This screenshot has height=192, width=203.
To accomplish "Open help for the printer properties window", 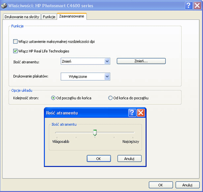I will 188,5.
